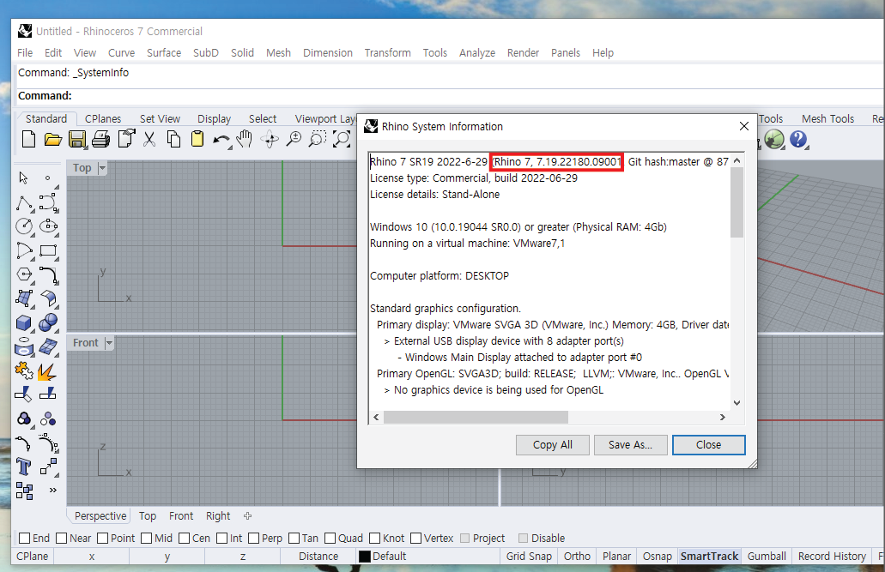Enable the Near osnap checkbox

pyautogui.click(x=62, y=539)
